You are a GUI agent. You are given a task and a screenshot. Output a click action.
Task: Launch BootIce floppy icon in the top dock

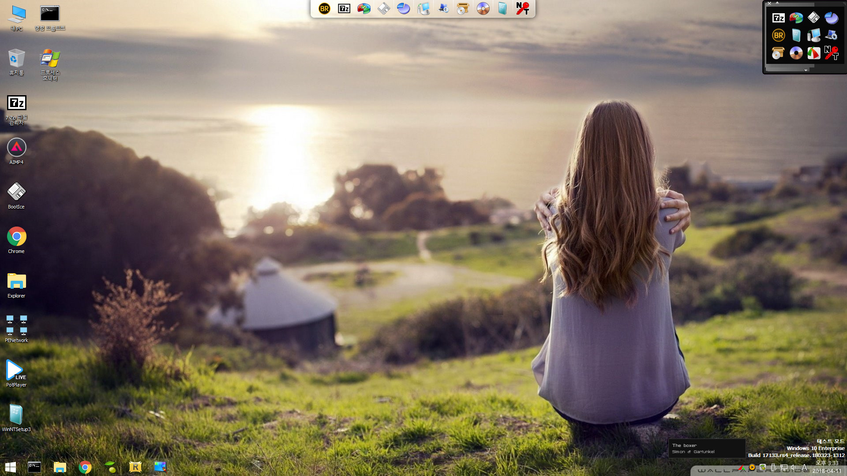[x=384, y=8]
